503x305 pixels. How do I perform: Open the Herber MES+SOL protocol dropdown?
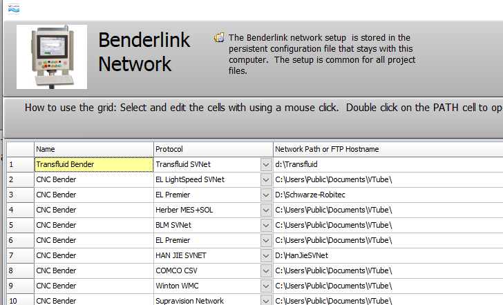pos(265,210)
